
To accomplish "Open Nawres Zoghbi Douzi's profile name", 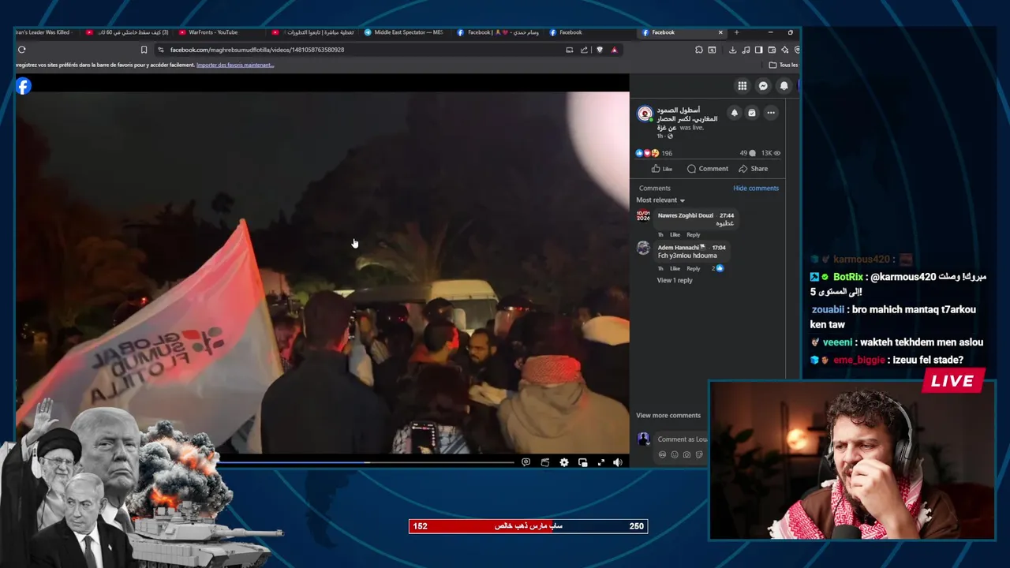I will coord(686,215).
